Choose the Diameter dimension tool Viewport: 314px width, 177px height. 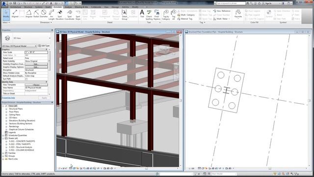[x=44, y=14]
